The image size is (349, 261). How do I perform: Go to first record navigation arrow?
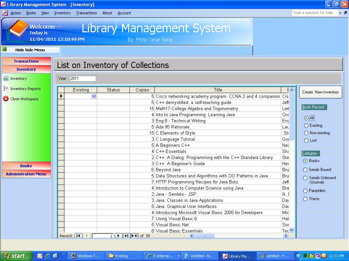tap(78, 236)
